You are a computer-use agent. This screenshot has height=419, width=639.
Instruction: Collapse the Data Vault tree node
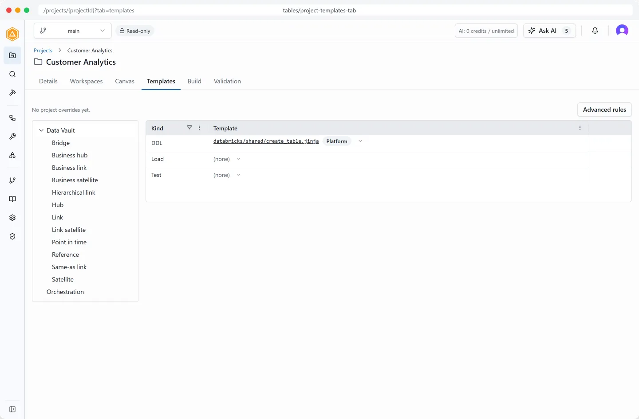(x=41, y=130)
